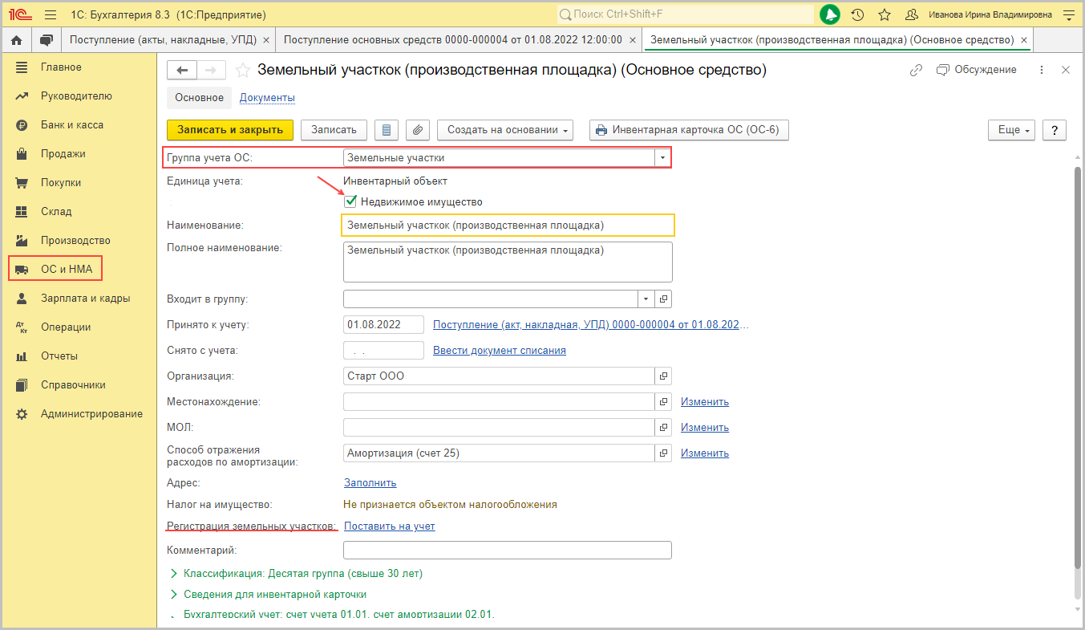Click the list report icon in toolbar
1085x630 pixels.
point(387,130)
